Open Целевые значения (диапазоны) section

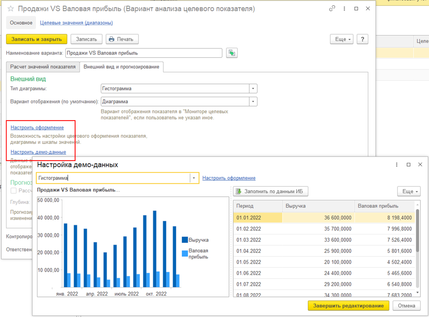click(x=77, y=23)
